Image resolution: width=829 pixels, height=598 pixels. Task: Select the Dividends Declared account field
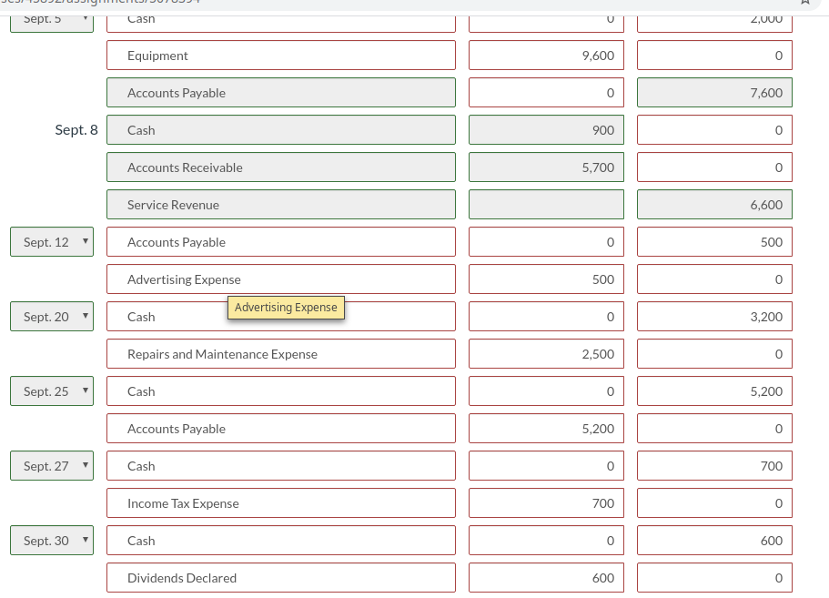pyautogui.click(x=280, y=577)
